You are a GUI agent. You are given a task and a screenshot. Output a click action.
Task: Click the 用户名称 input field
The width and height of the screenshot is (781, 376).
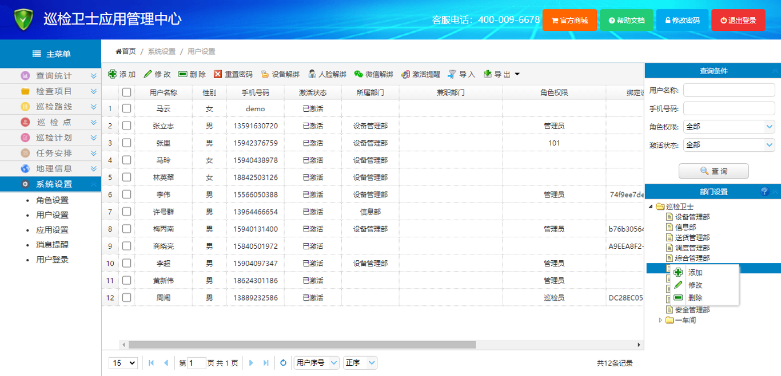pyautogui.click(x=729, y=90)
